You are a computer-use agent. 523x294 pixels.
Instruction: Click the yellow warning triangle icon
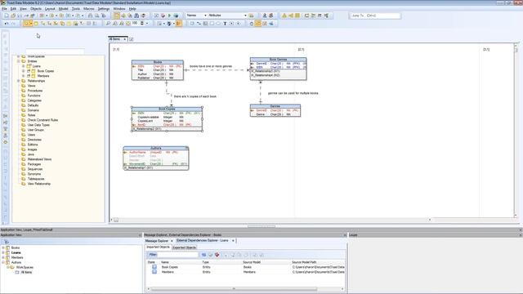[x=284, y=16]
